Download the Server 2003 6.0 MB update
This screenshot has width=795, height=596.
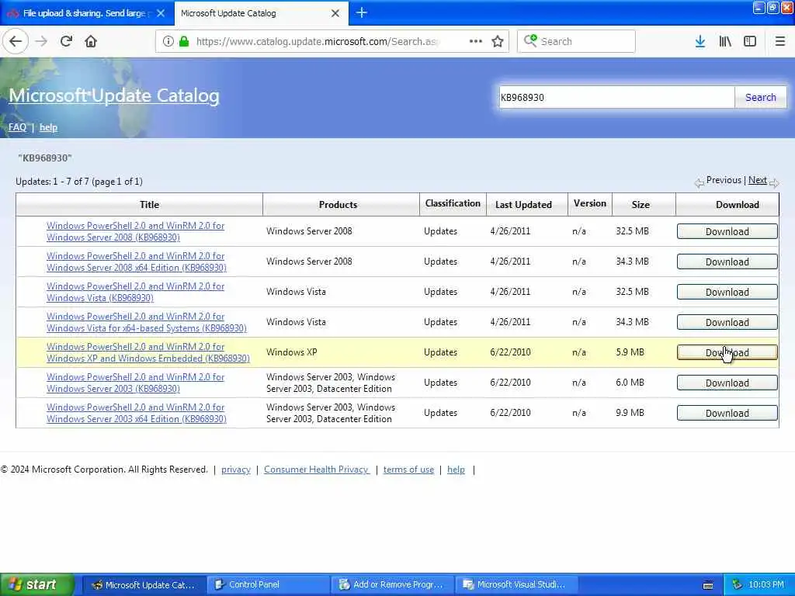(x=727, y=383)
